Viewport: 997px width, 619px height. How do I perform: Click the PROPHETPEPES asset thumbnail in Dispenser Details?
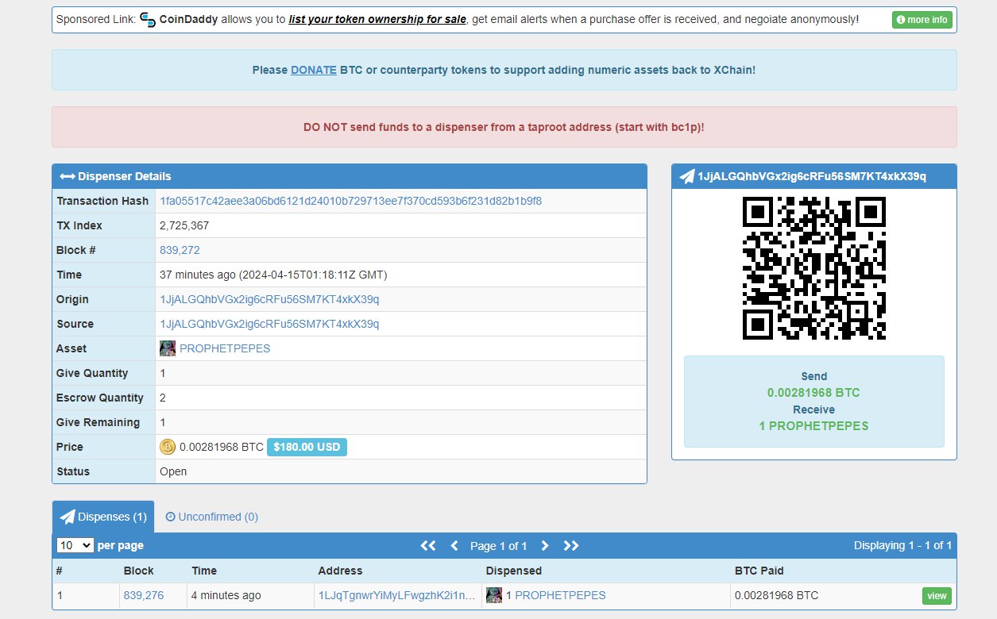coord(168,348)
